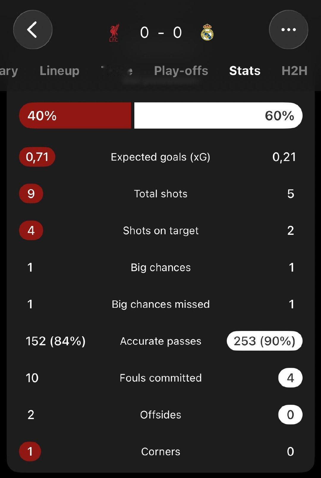Tap the white 4 fouls committed badge
The height and width of the screenshot is (478, 321).
click(290, 378)
